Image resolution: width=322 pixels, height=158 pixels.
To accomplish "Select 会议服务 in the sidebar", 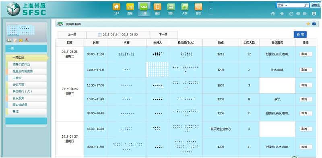I will click(x=26, y=98).
